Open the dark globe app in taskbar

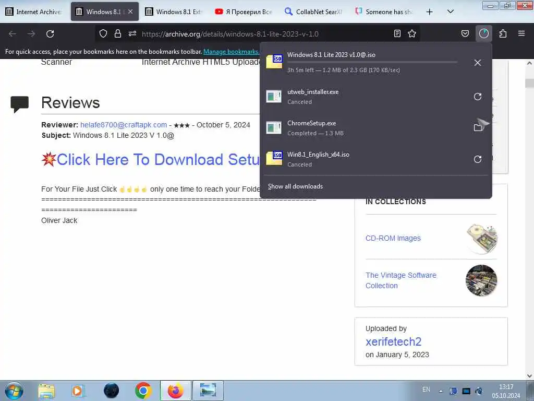pos(112,391)
